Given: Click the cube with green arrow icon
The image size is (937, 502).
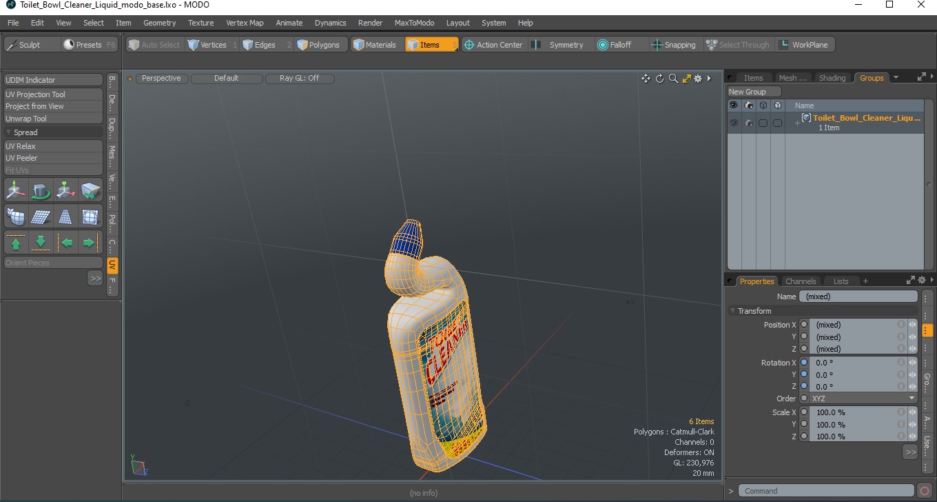Looking at the screenshot, I should coord(65,190).
